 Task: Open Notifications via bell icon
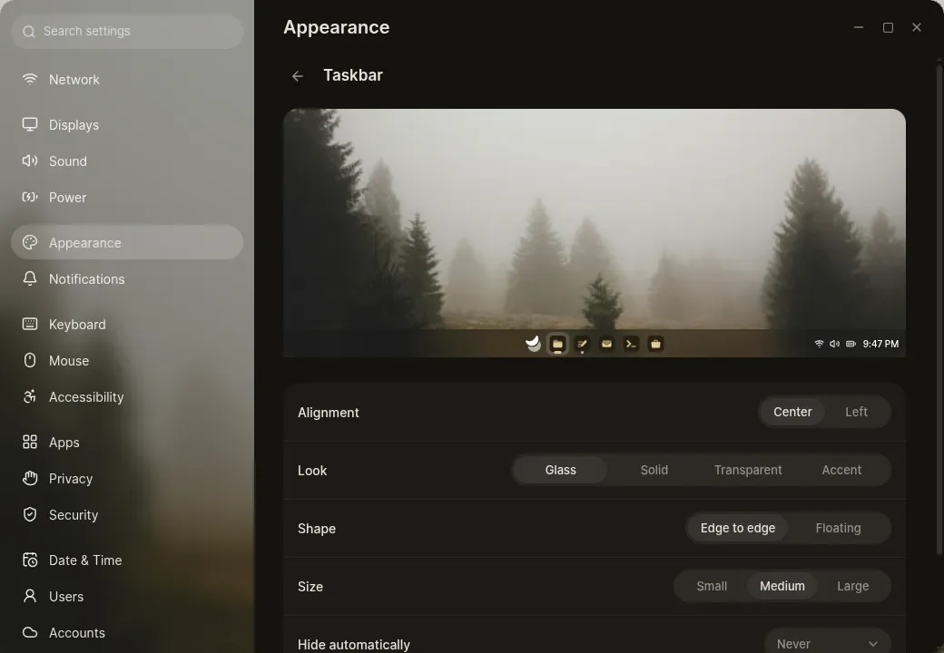pyautogui.click(x=29, y=278)
